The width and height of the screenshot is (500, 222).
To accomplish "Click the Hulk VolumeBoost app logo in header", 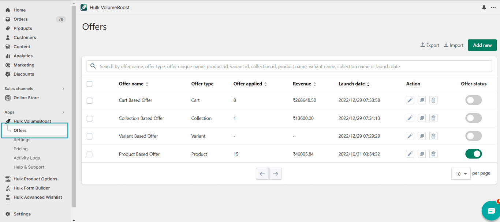I will click(x=84, y=7).
